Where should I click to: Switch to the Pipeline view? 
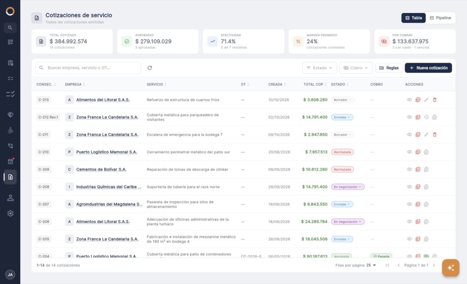tap(441, 18)
